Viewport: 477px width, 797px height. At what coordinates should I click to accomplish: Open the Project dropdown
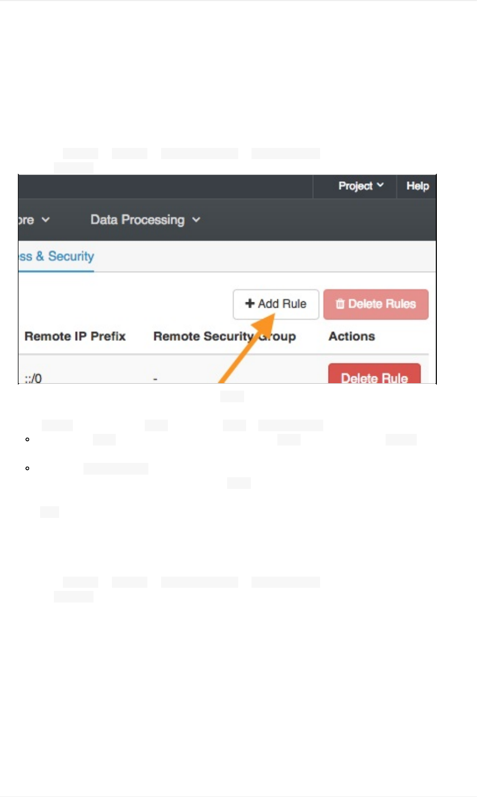[x=360, y=186]
